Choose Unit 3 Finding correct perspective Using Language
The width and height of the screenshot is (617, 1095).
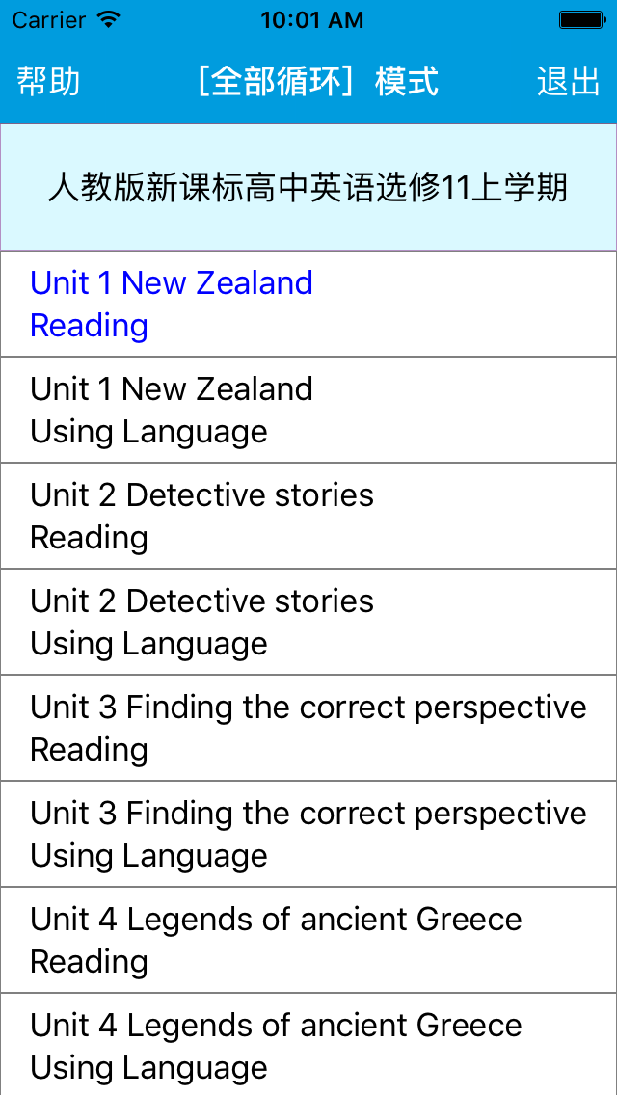(x=308, y=835)
